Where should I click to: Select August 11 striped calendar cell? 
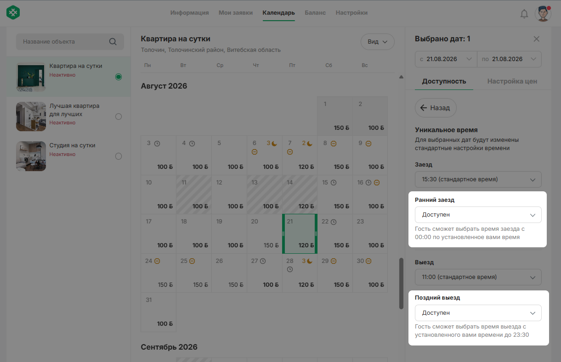[x=193, y=195]
